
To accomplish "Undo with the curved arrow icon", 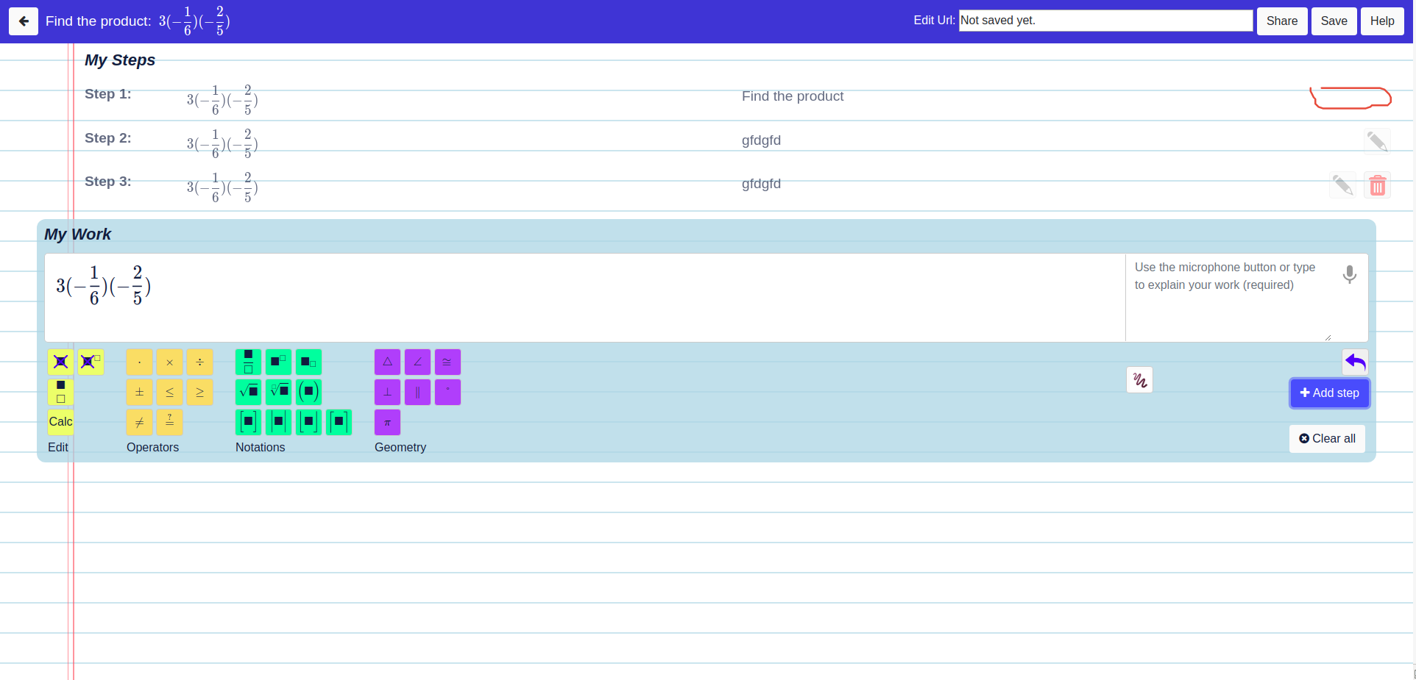I will tap(1354, 362).
